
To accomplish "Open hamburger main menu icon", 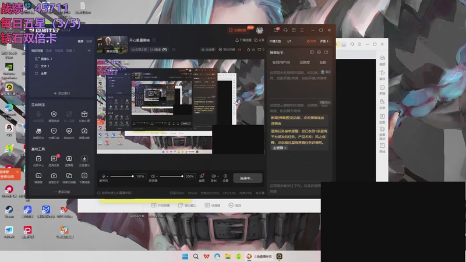I will click(x=302, y=30).
